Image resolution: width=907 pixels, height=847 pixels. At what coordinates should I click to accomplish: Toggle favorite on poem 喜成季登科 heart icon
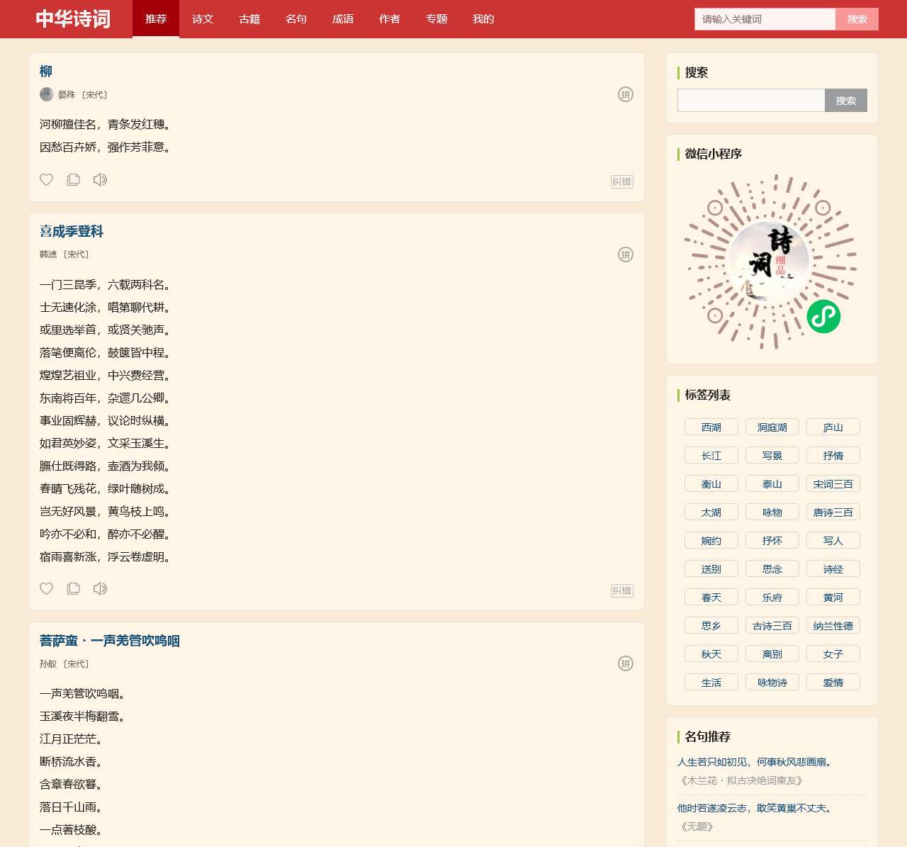(46, 588)
